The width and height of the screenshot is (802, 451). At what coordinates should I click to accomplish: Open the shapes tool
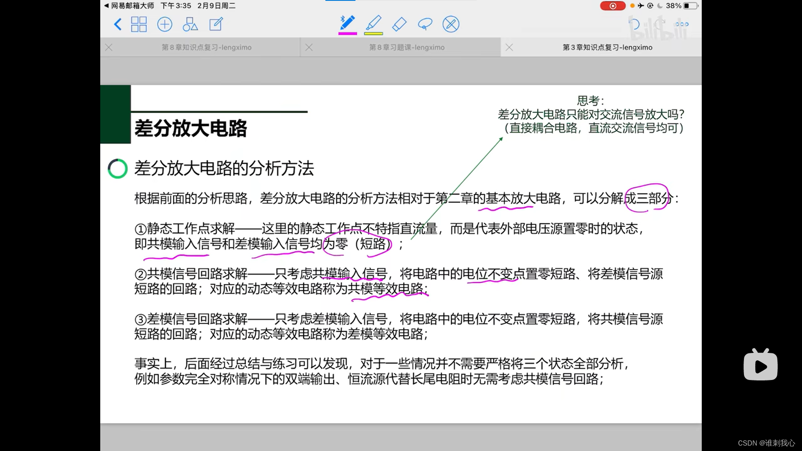(x=190, y=24)
